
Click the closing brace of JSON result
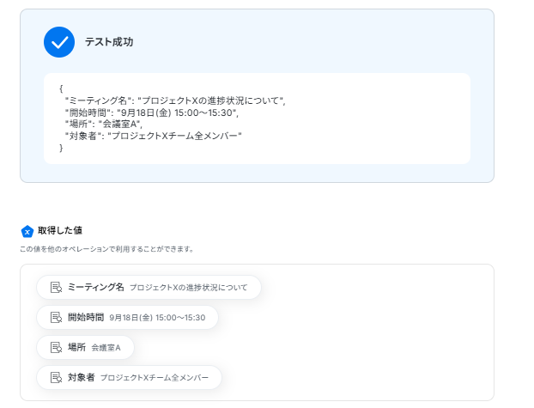[x=61, y=148]
